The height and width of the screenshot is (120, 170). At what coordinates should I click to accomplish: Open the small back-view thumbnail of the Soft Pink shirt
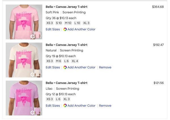[x=38, y=35]
